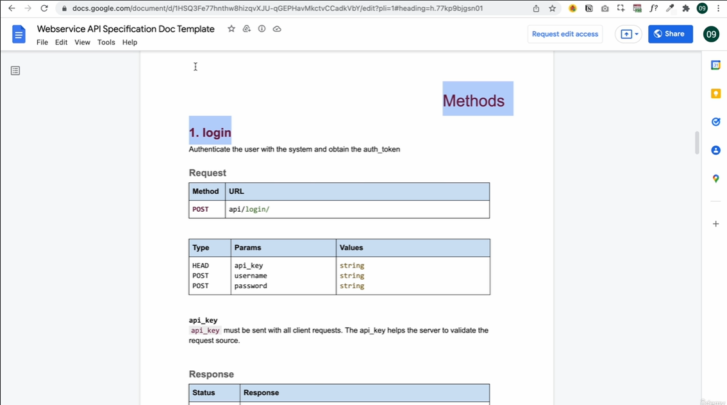Open the Tools menu
The height and width of the screenshot is (405, 727).
click(106, 42)
